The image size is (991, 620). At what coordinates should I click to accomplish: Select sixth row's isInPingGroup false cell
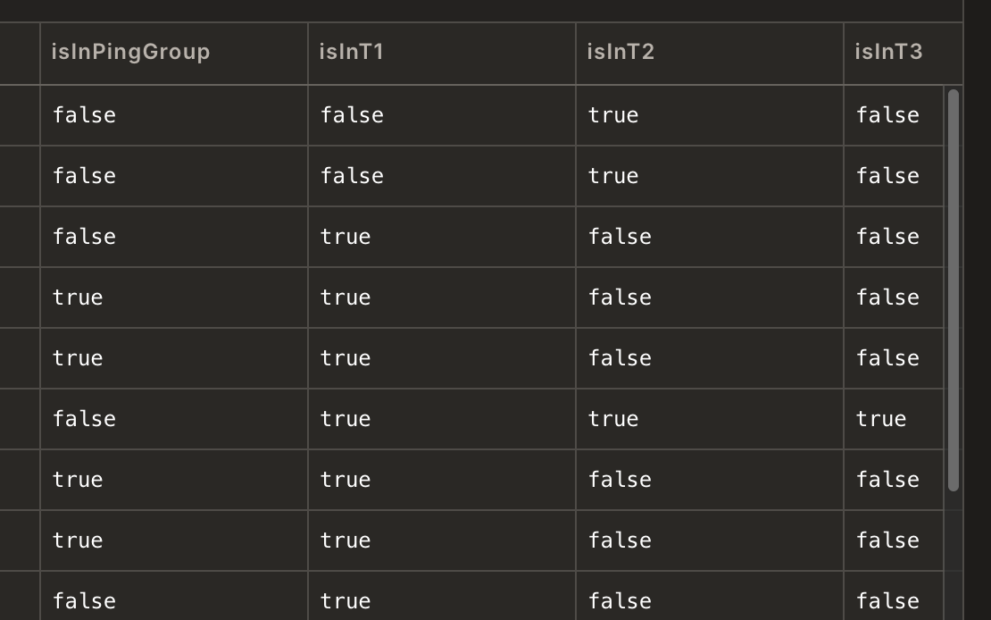pyautogui.click(x=84, y=419)
